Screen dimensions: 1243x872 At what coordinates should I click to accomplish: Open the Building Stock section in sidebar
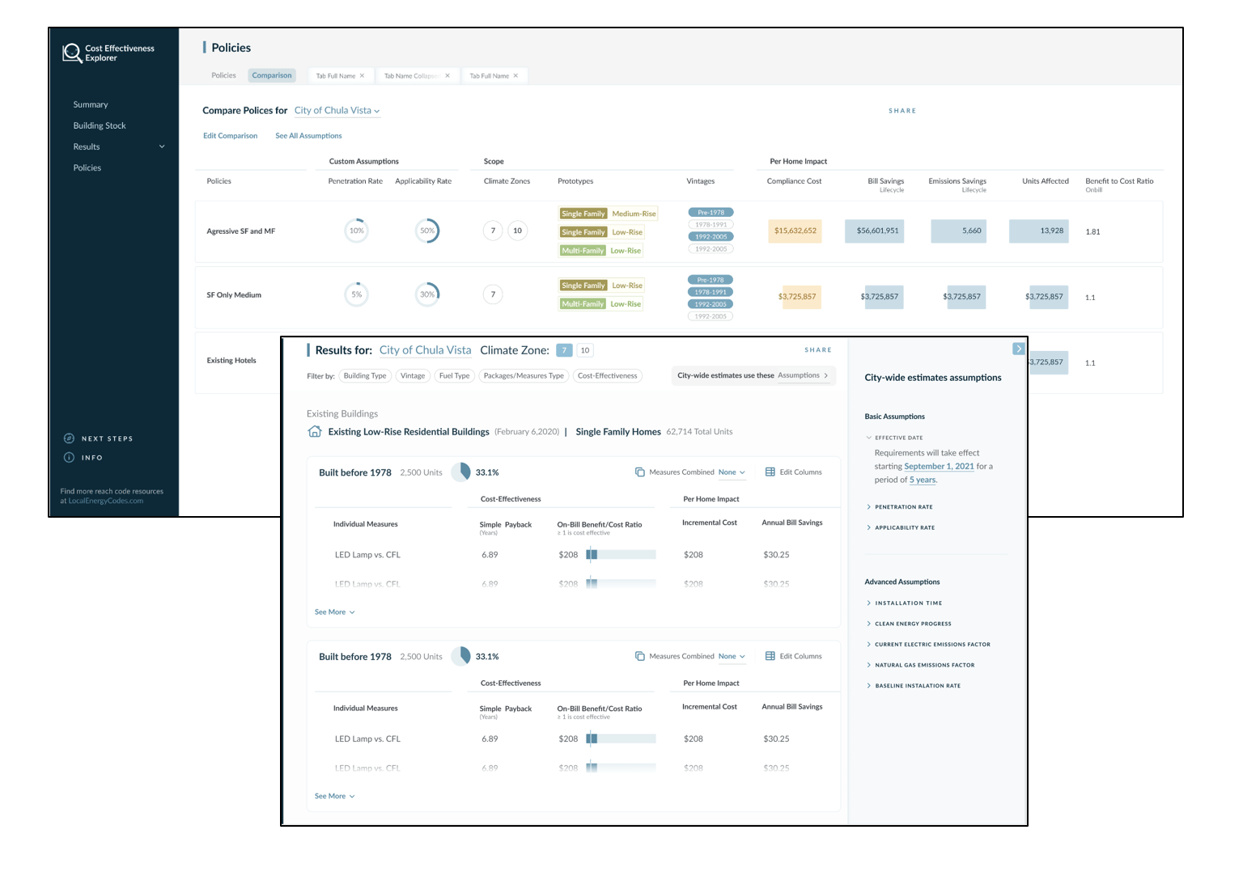(x=100, y=125)
